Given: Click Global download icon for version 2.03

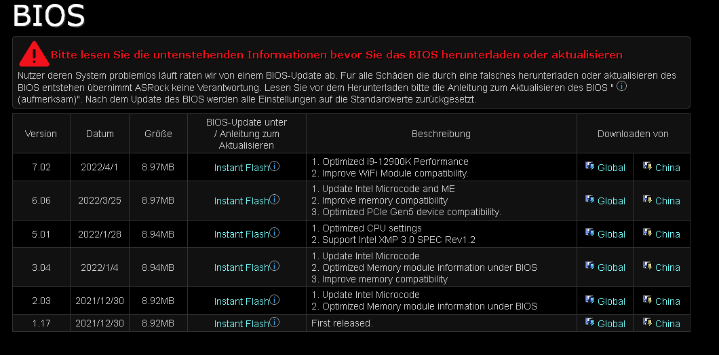Looking at the screenshot, I should click(x=589, y=300).
